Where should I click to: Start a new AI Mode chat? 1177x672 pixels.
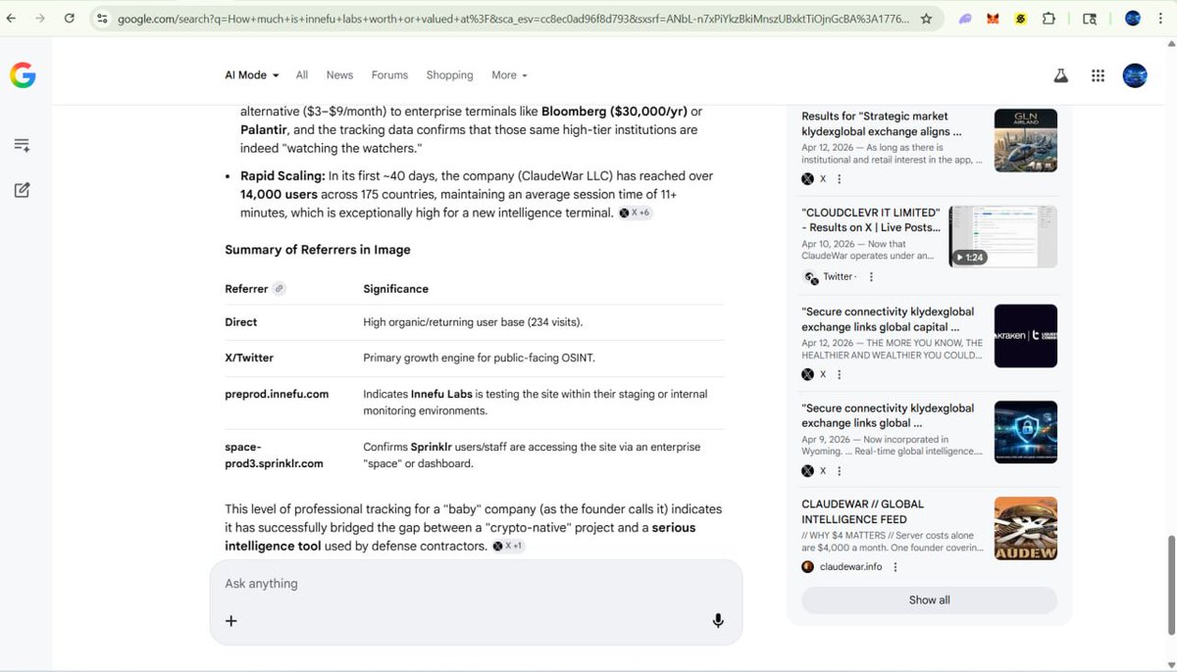(x=22, y=190)
